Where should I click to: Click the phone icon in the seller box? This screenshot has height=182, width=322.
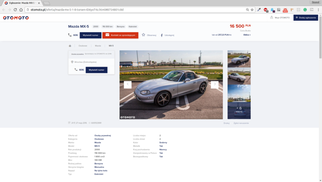click(76, 69)
